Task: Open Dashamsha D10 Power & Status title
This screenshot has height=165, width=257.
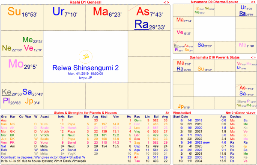Action: click(x=215, y=57)
